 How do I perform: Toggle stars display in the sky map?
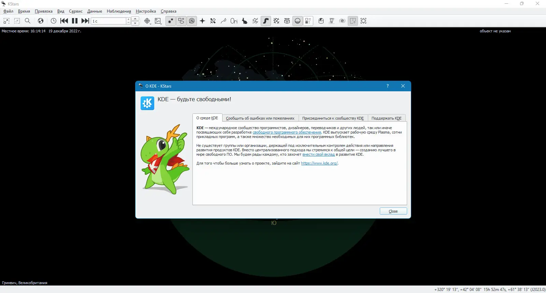171,21
